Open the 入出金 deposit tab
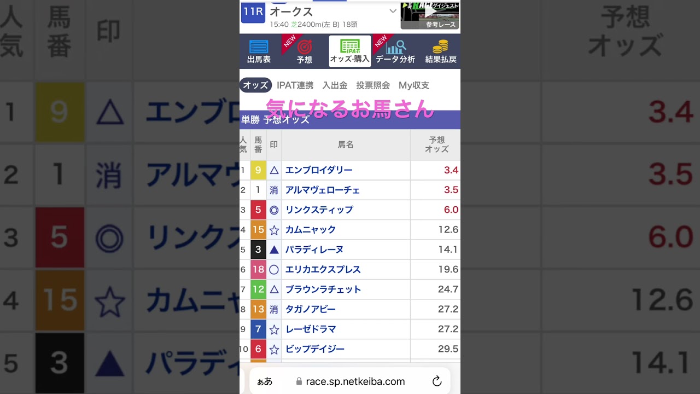 tap(335, 85)
